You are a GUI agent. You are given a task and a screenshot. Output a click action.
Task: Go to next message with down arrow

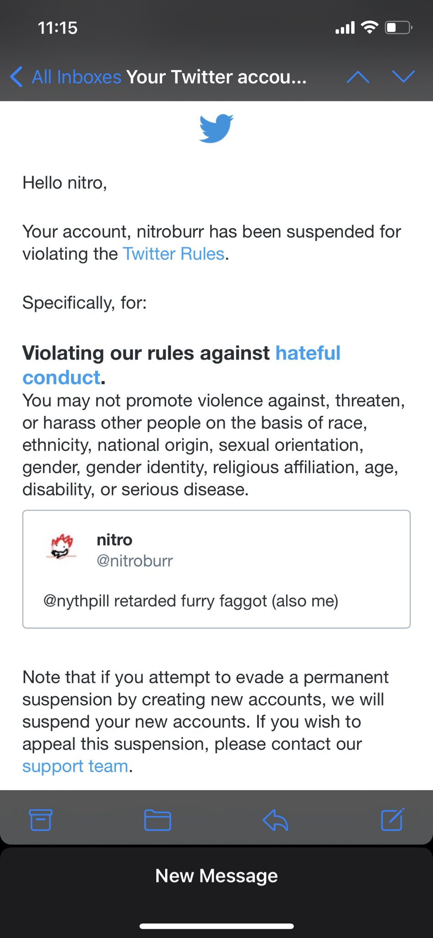click(x=403, y=77)
